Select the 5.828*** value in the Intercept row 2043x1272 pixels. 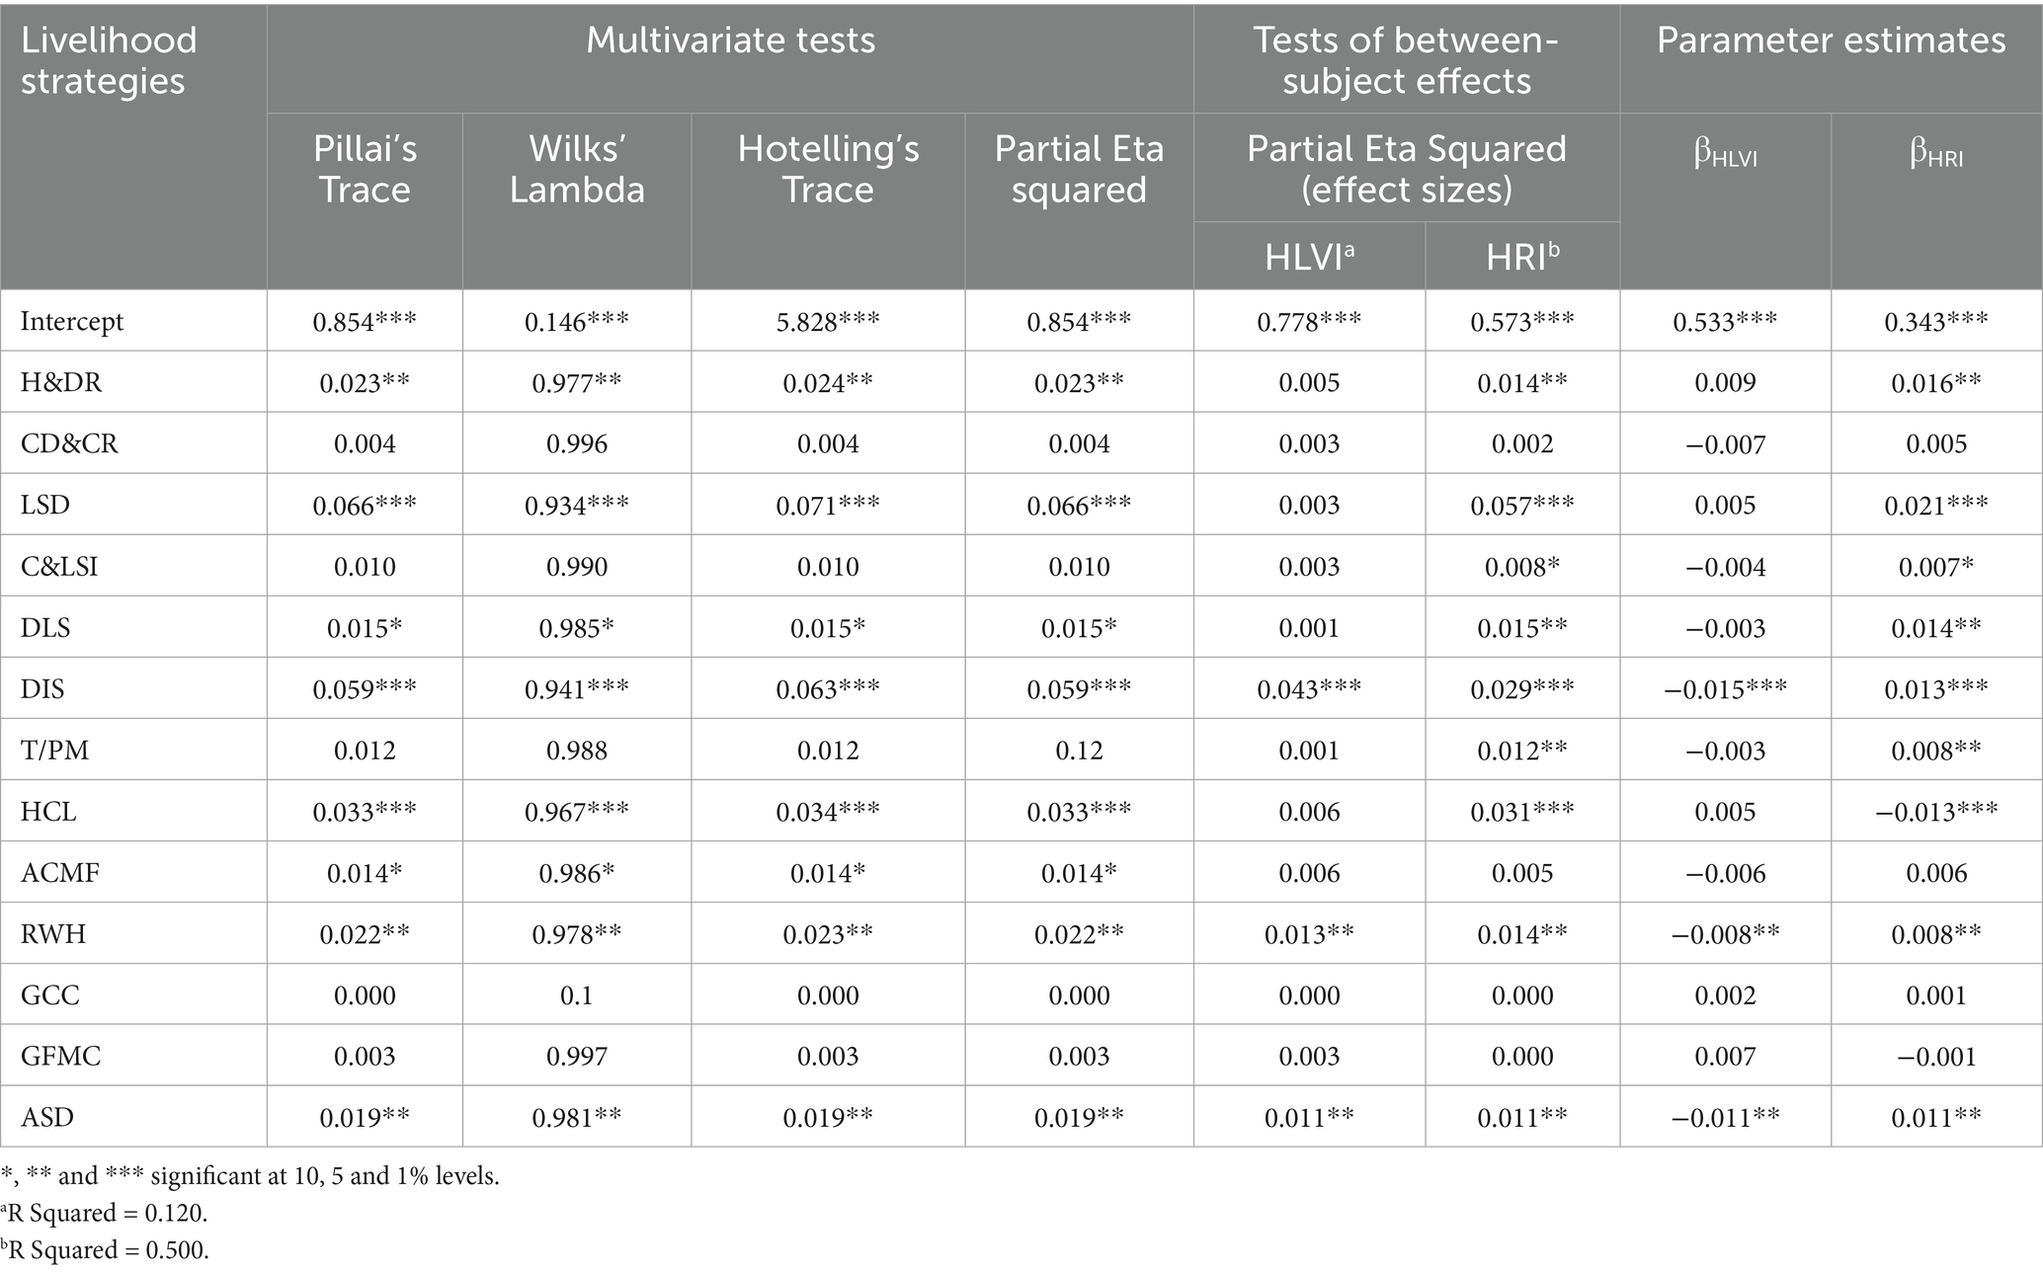[x=828, y=322]
